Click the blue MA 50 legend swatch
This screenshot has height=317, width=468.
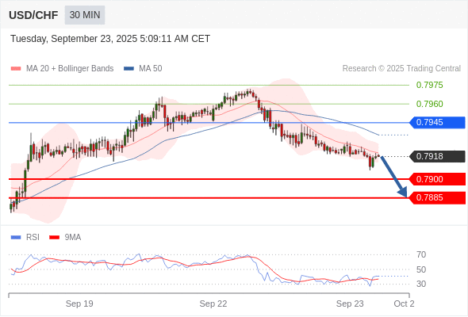pyautogui.click(x=129, y=69)
